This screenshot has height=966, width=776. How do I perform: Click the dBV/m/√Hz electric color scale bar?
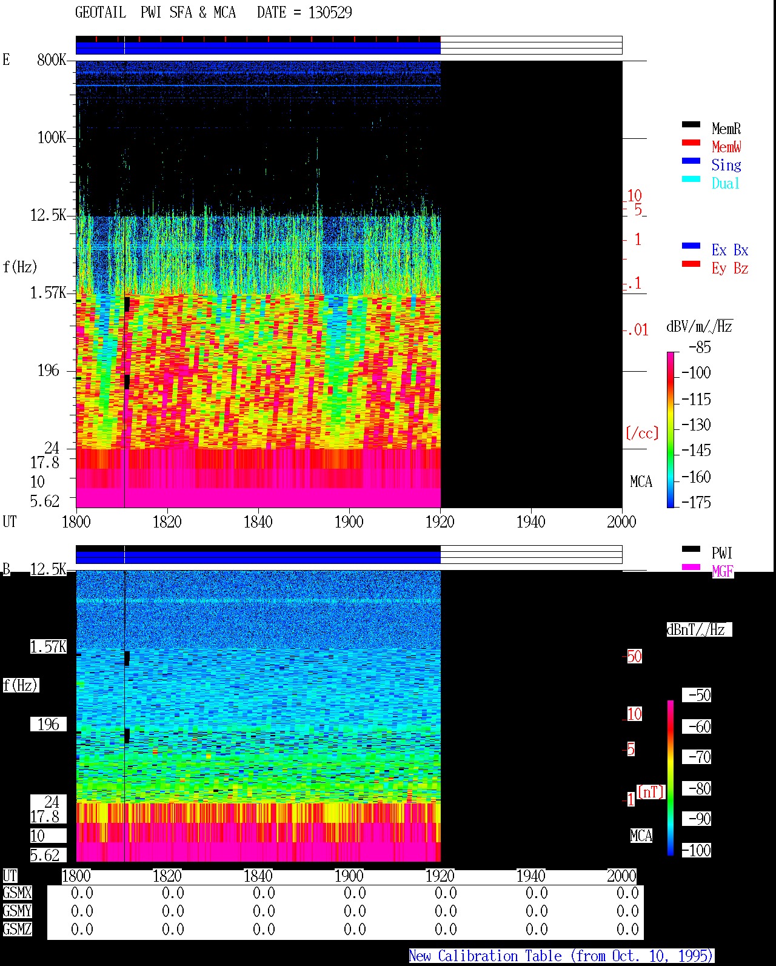pos(671,429)
